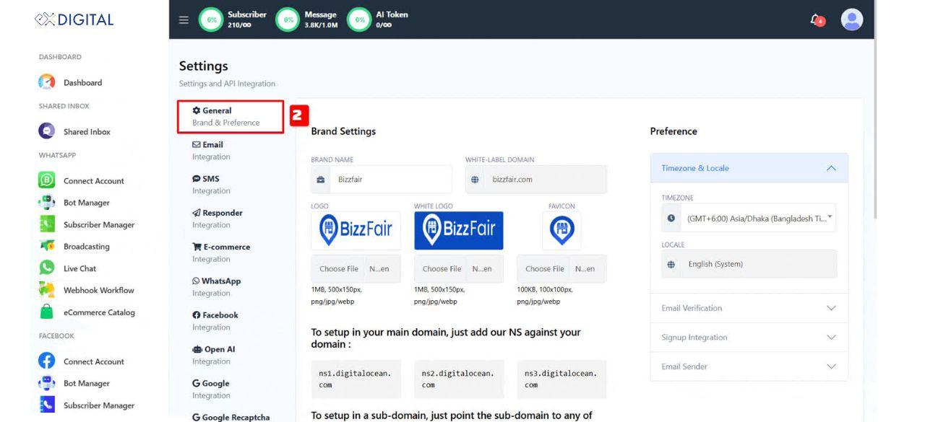Open Webhook Workflow from the sidebar
This screenshot has height=422, width=925.
tap(98, 290)
